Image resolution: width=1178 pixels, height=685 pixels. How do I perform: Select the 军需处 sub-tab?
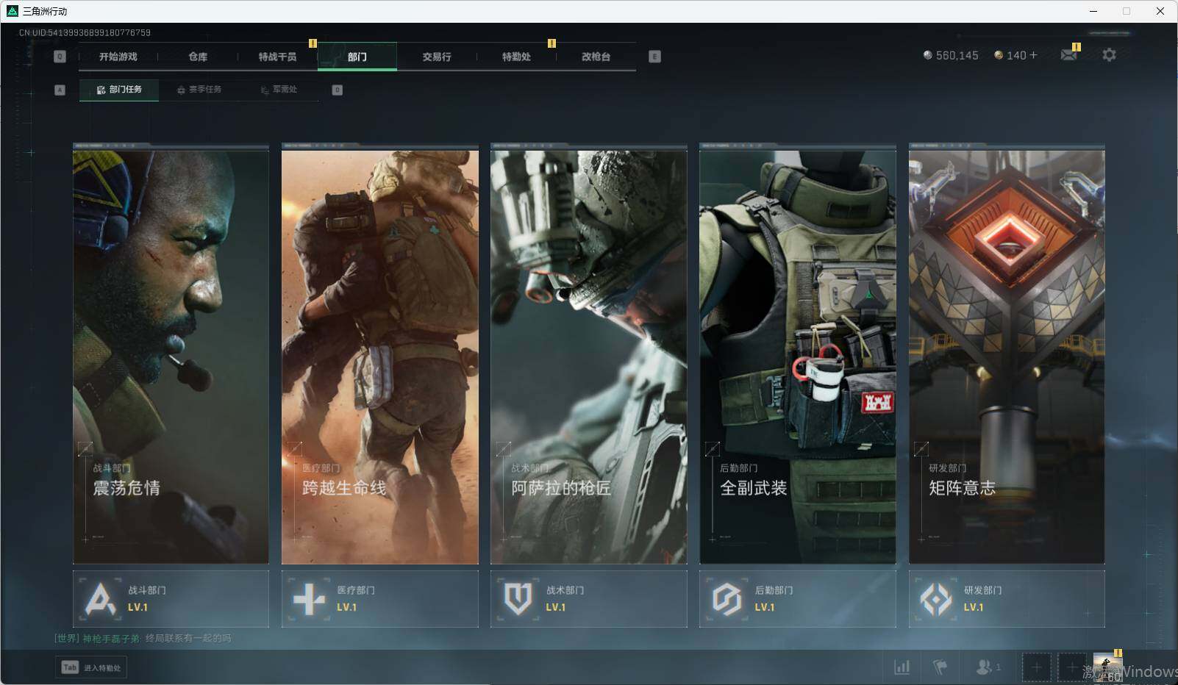tap(279, 90)
